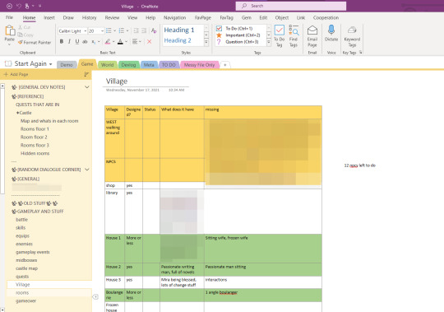Click the red delete X icon

coord(149,42)
